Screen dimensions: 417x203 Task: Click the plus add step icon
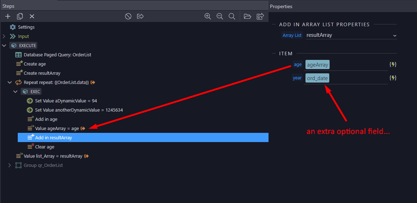[8, 16]
